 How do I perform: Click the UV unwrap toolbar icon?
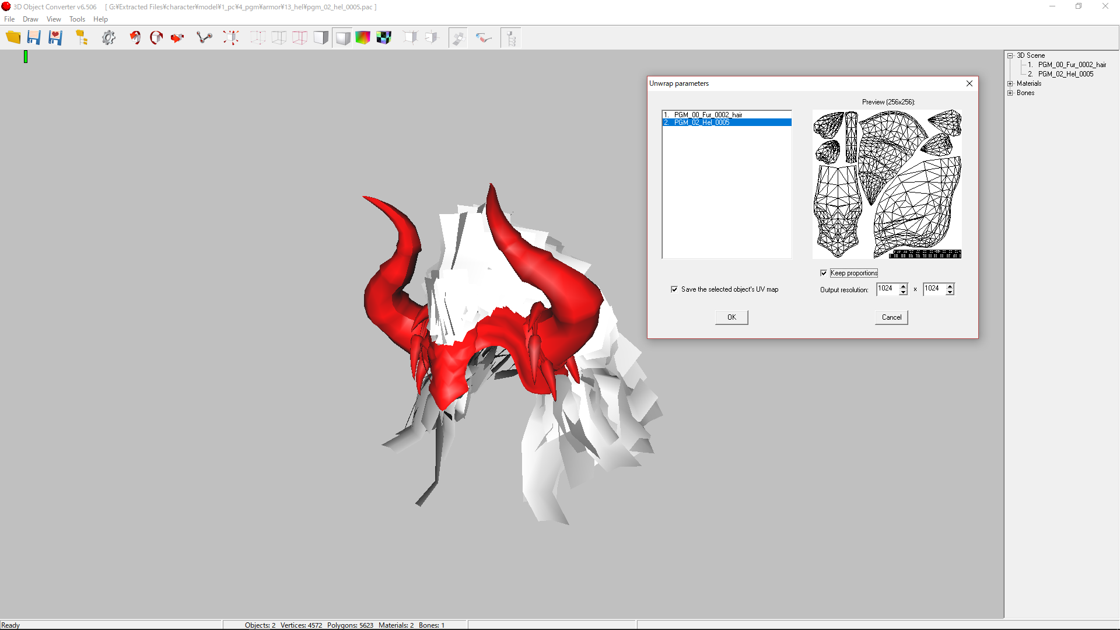point(458,38)
